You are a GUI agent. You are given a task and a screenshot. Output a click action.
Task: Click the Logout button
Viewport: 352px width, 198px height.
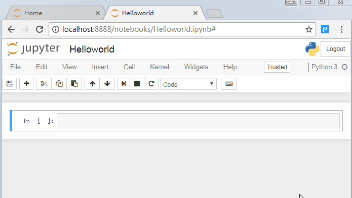335,49
